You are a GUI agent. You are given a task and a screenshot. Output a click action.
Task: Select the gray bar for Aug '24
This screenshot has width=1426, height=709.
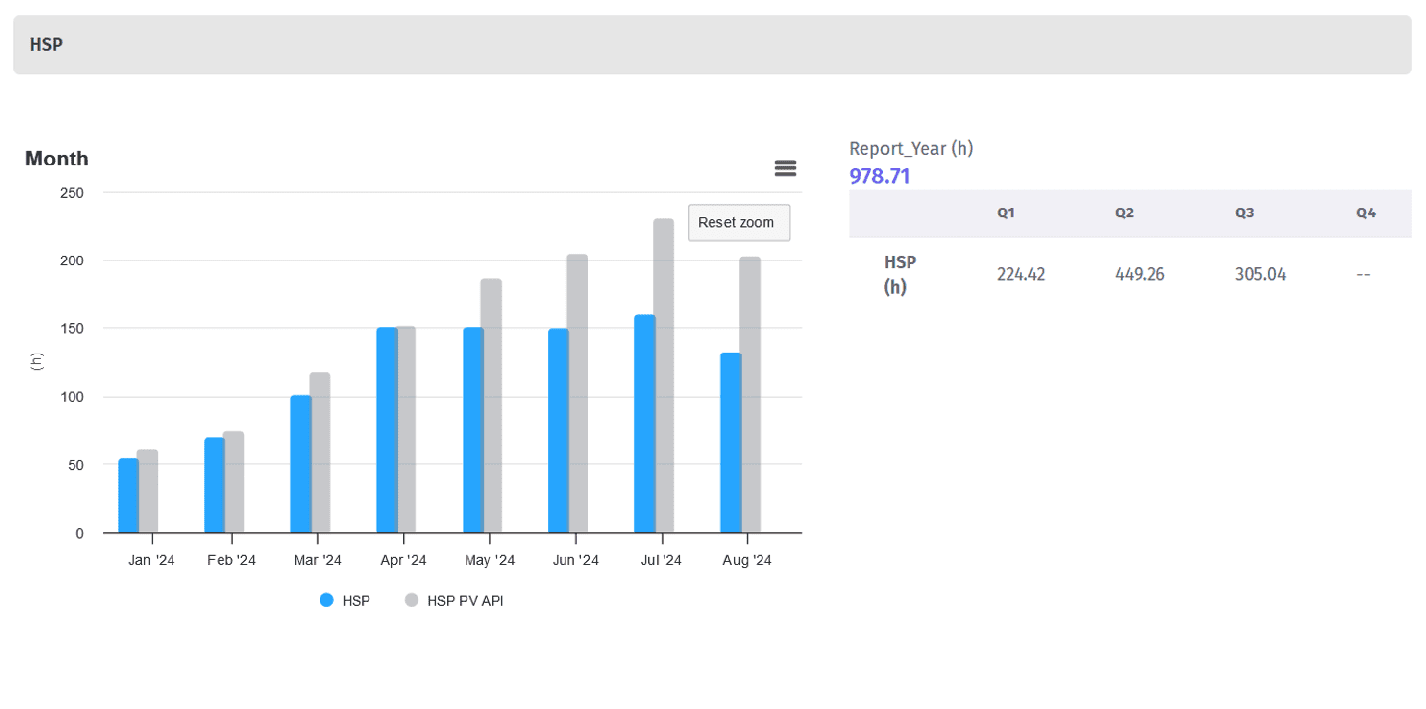[750, 395]
